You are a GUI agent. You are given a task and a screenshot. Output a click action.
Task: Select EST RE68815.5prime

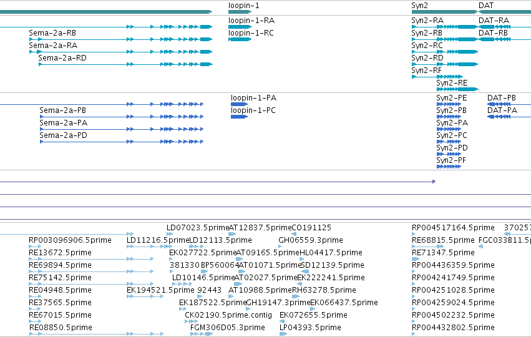point(443,240)
